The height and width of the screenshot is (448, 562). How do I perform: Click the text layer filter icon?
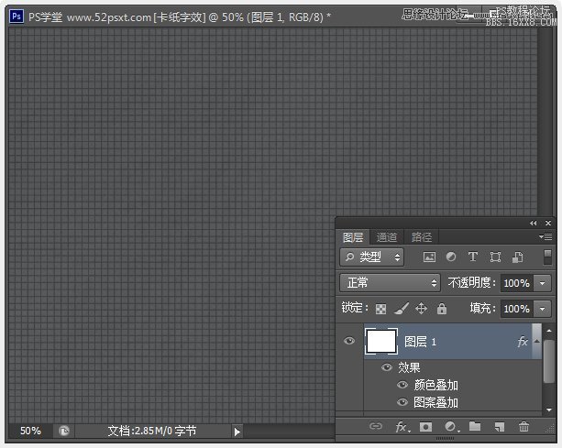(x=473, y=257)
